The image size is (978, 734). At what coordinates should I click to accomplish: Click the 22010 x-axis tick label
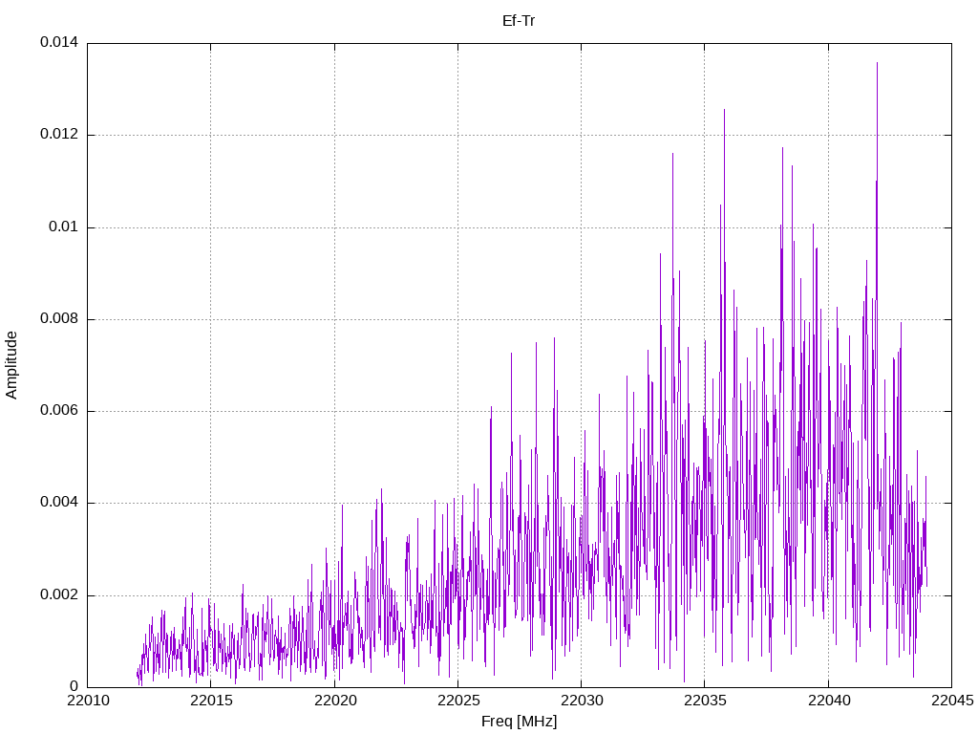coord(88,701)
